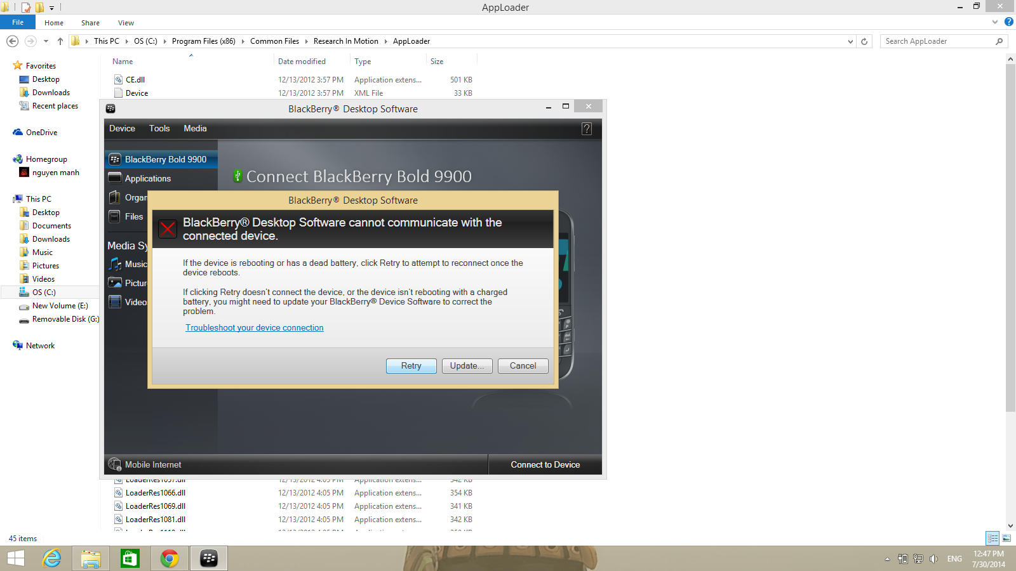Click Common Files in breadcrumb path
Viewport: 1016px width, 571px height.
(274, 41)
